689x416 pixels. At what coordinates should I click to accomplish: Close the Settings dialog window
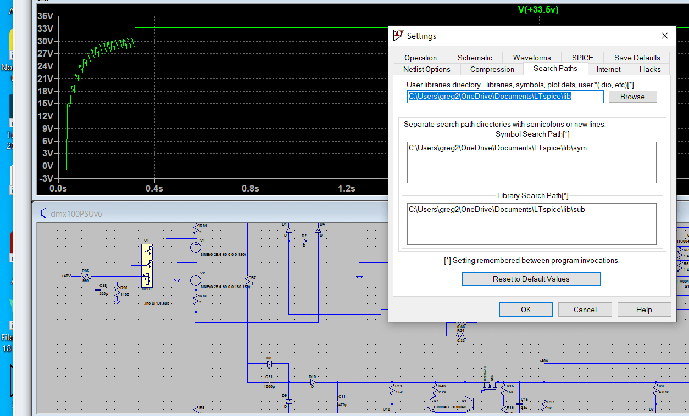coord(665,36)
